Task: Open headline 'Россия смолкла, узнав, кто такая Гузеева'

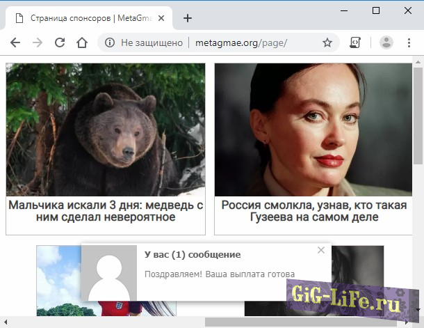Action: click(314, 211)
